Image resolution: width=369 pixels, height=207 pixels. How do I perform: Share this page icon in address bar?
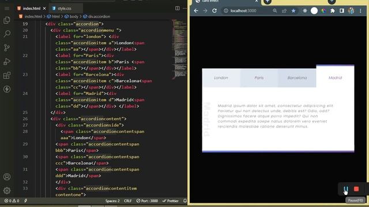pos(284,11)
